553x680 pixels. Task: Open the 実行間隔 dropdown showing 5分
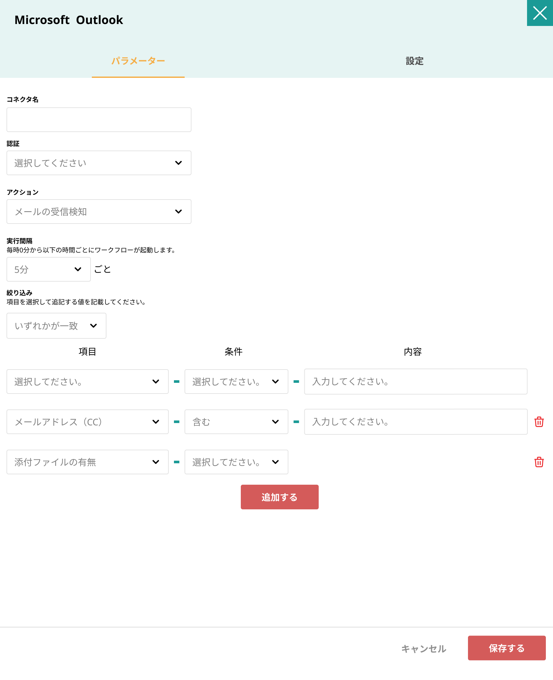pos(49,269)
